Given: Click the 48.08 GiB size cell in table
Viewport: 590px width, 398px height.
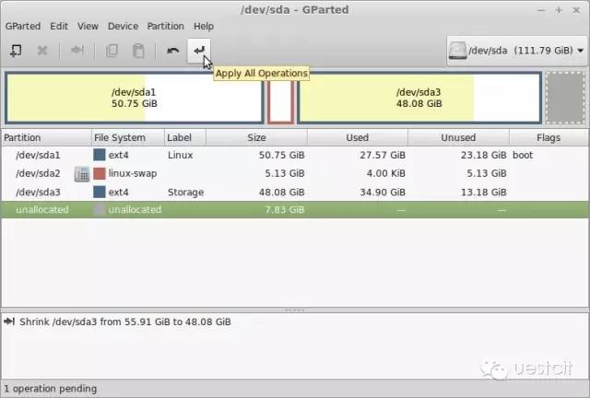Looking at the screenshot, I should [281, 193].
